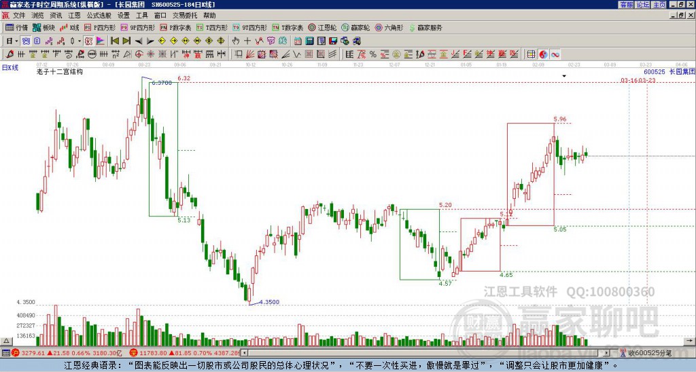Screen dimensions: 696x372
Task: Click the 客服 button in title bar
Action: [626, 5]
